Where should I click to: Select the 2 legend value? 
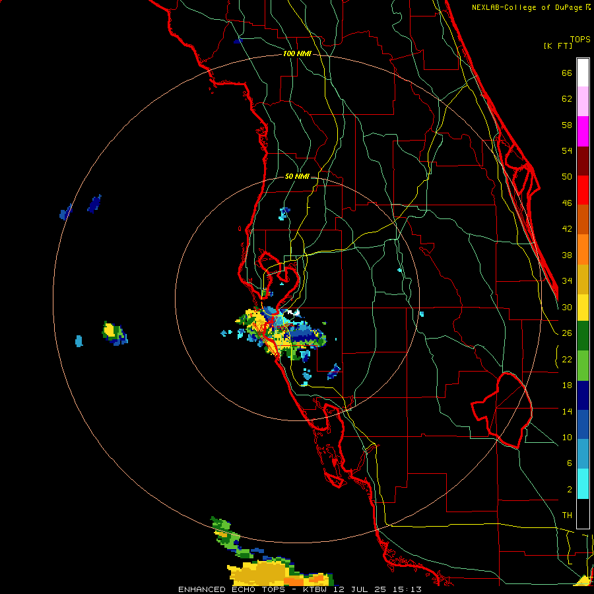click(569, 490)
